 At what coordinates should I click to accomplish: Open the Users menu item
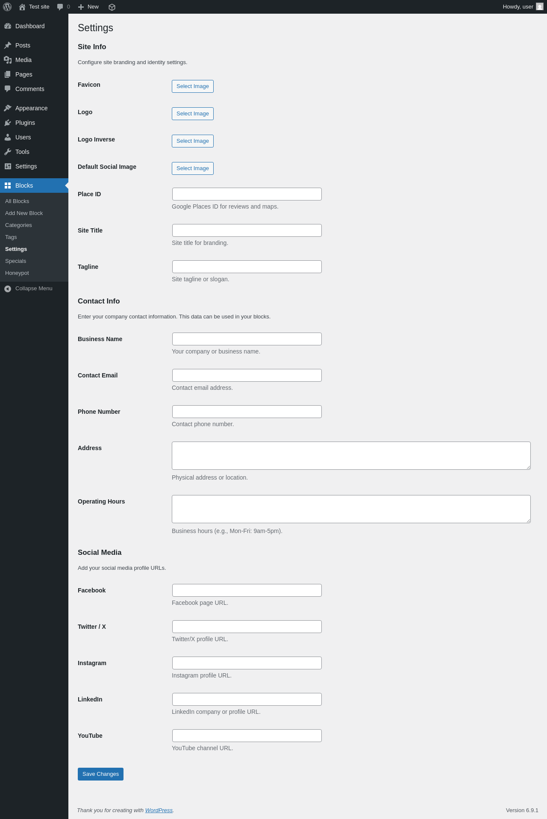pos(34,137)
